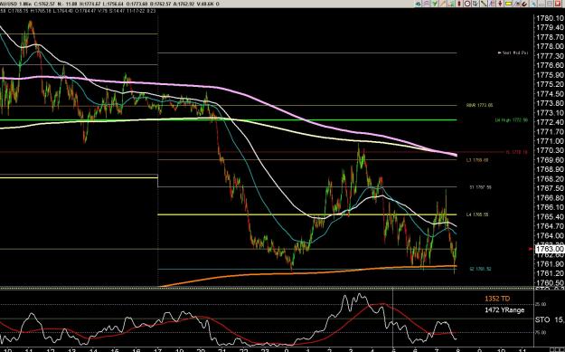This screenshot has width=565, height=352.
Task: Select the dark trendline drawing tool
Action: click(484, 4)
